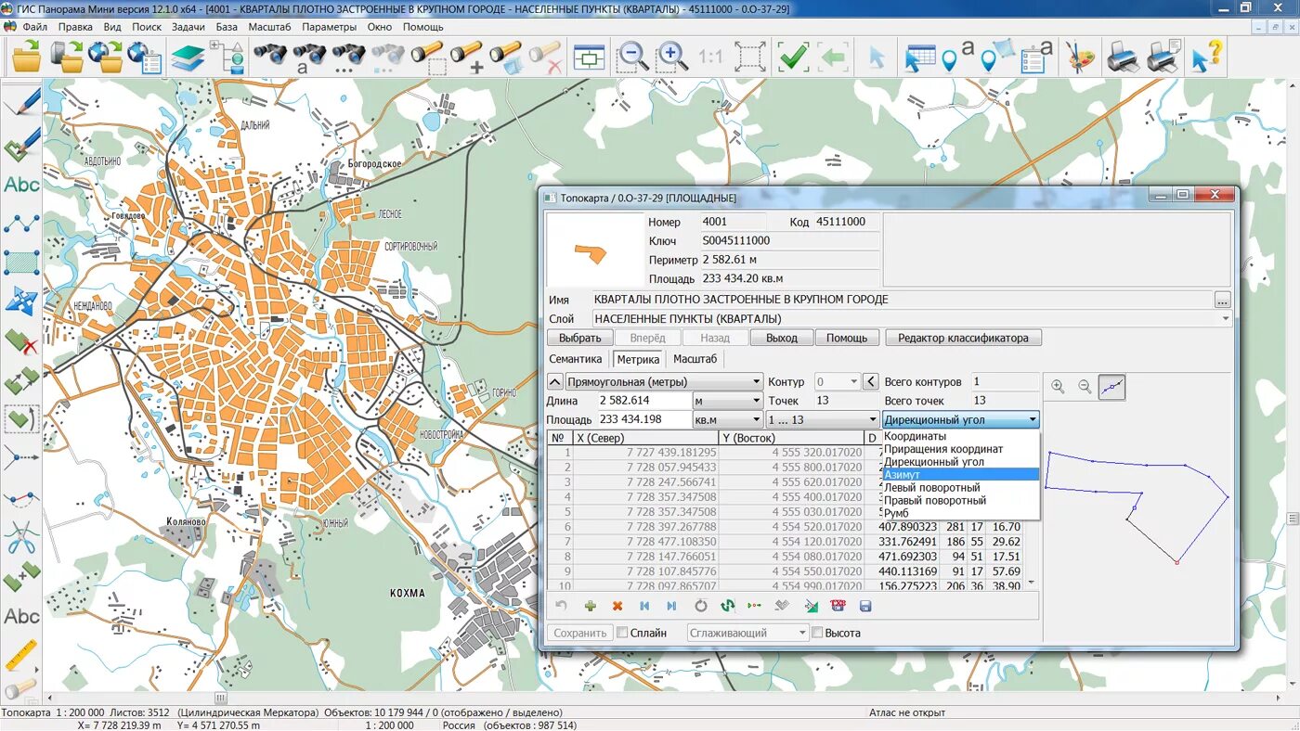Select the Abc text tool in sidebar
Screen dimensions: 1300x731
[x=21, y=185]
